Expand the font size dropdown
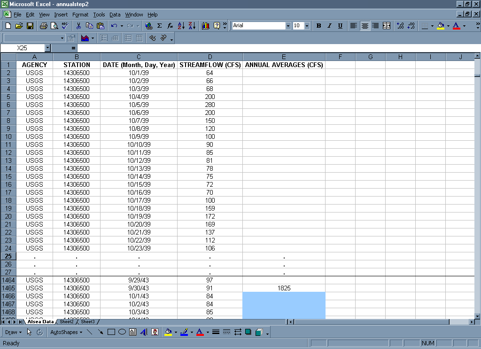The image size is (481, 349). (x=307, y=26)
